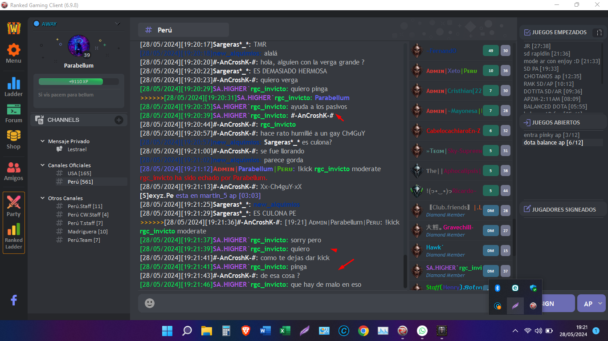608x341 pixels.
Task: Open the Facebook link icon
Action: tap(14, 300)
